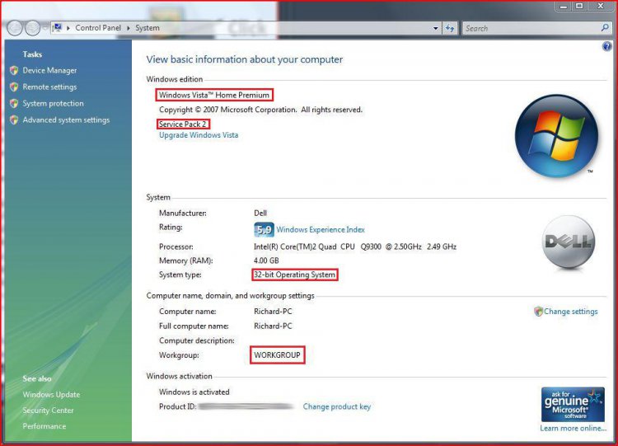Viewport: 618px width, 446px height.
Task: Maximize the System window
Action: 579,6
